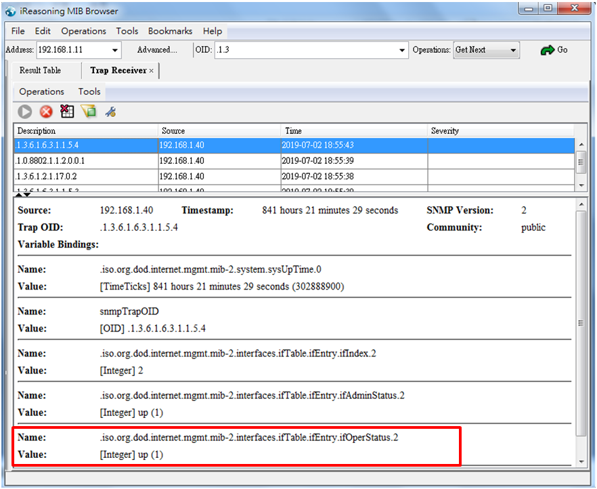Select trap row .1.3.6.1.2.1.17.0.2
This screenshot has height=489, width=597.
click(294, 177)
